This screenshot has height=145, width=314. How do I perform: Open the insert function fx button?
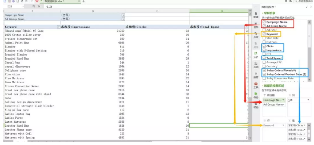39,7
